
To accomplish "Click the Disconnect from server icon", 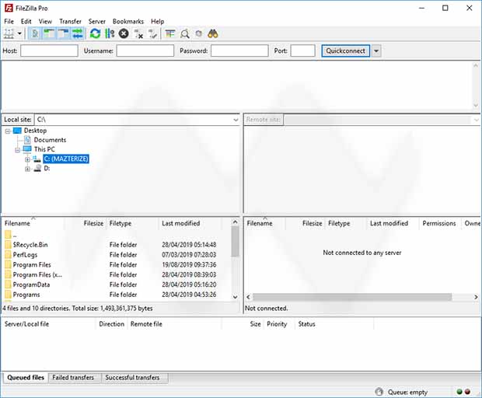I will pos(138,33).
